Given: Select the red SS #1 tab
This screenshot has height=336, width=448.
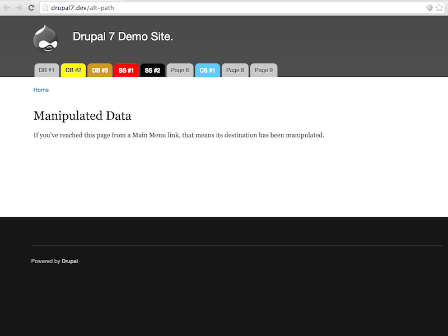Looking at the screenshot, I should pyautogui.click(x=125, y=70).
